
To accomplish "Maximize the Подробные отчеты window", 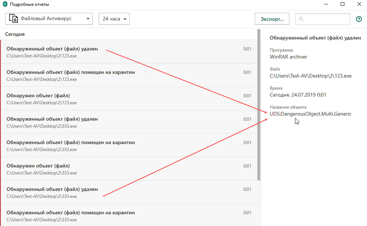I will tap(343, 4).
